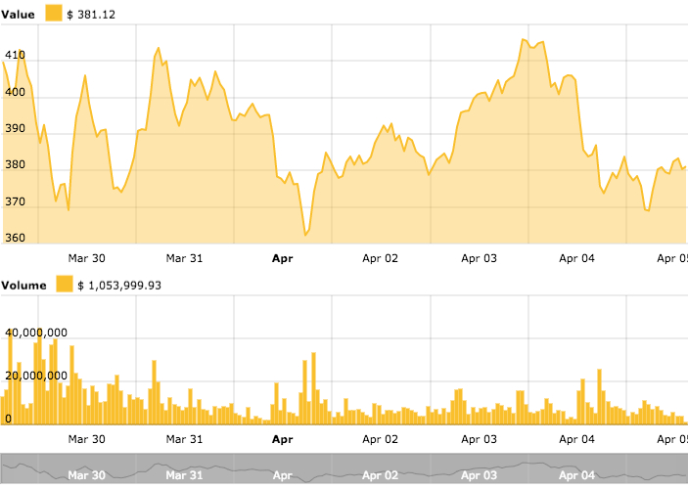This screenshot has width=688, height=489.
Task: Click Apr 04 label under value chart
Action: click(577, 258)
